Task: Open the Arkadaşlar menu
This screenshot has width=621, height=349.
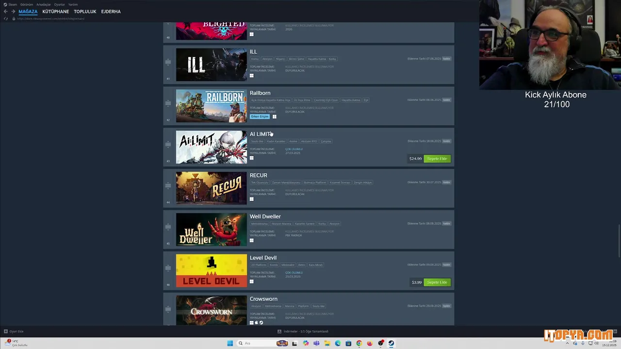Action: 44,4
